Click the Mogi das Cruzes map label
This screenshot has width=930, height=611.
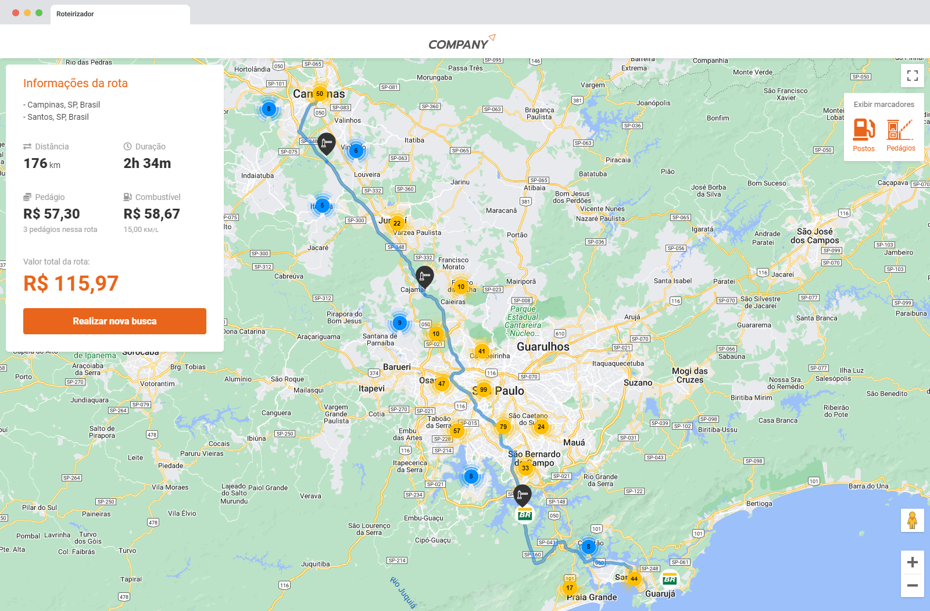[x=690, y=375]
